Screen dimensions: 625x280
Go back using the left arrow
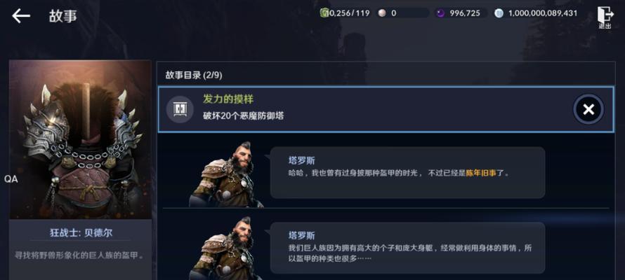point(21,16)
